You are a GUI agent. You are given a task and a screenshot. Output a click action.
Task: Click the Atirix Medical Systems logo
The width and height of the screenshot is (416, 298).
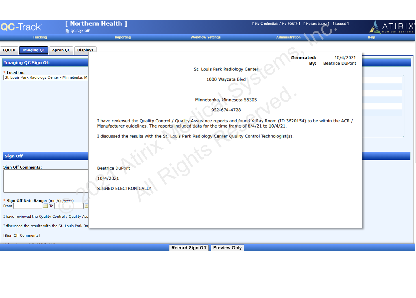pyautogui.click(x=391, y=27)
